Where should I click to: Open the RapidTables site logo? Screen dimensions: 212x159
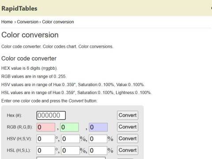point(19,8)
